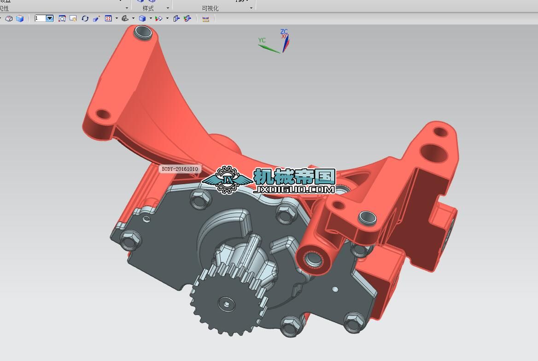Click the layer number input field
The width and height of the screenshot is (538, 361).
[x=40, y=18]
